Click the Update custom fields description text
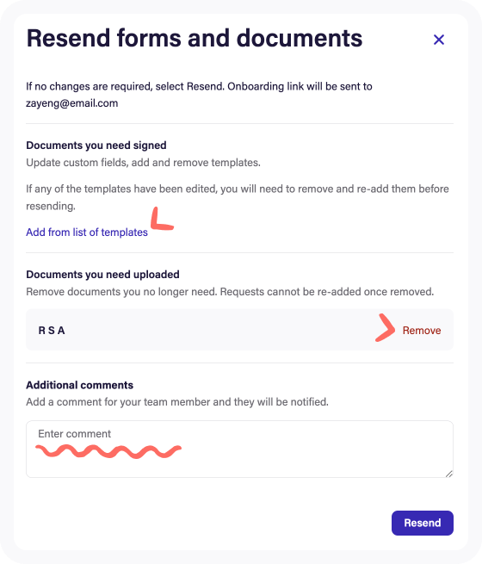The image size is (482, 564). (x=143, y=163)
